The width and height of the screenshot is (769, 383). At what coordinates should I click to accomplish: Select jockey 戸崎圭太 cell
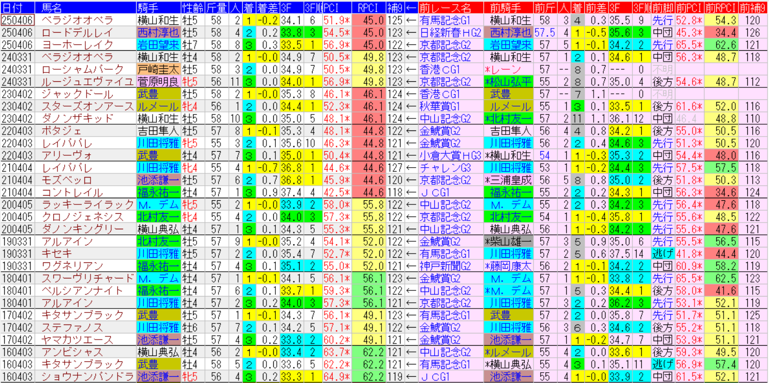(x=158, y=69)
